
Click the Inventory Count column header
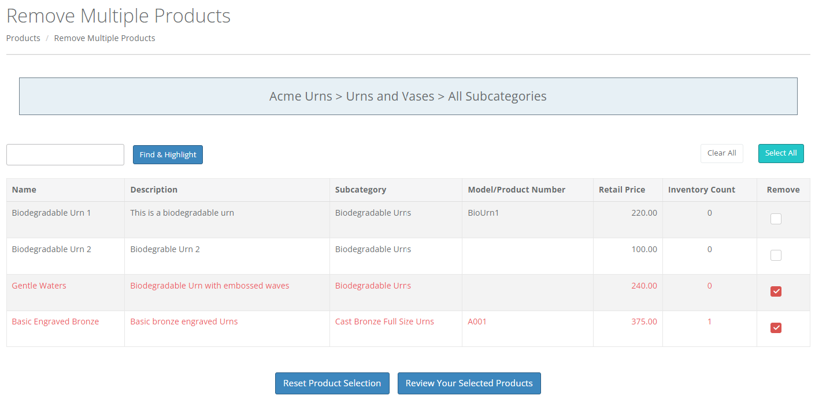click(x=701, y=190)
